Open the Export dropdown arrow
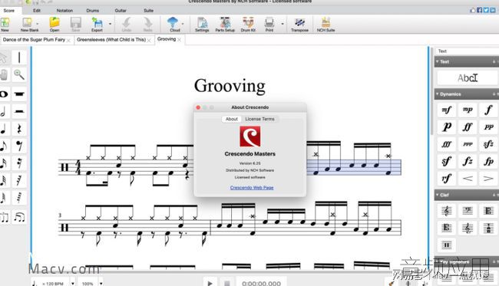 pyautogui.click(x=110, y=24)
